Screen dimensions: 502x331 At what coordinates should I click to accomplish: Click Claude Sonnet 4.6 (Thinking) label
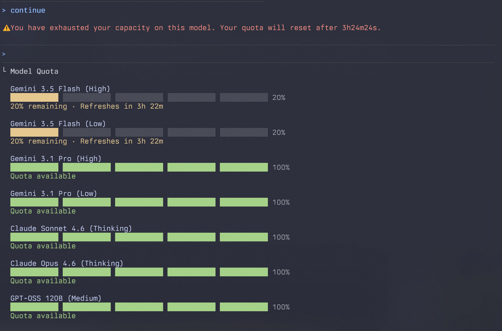71,229
